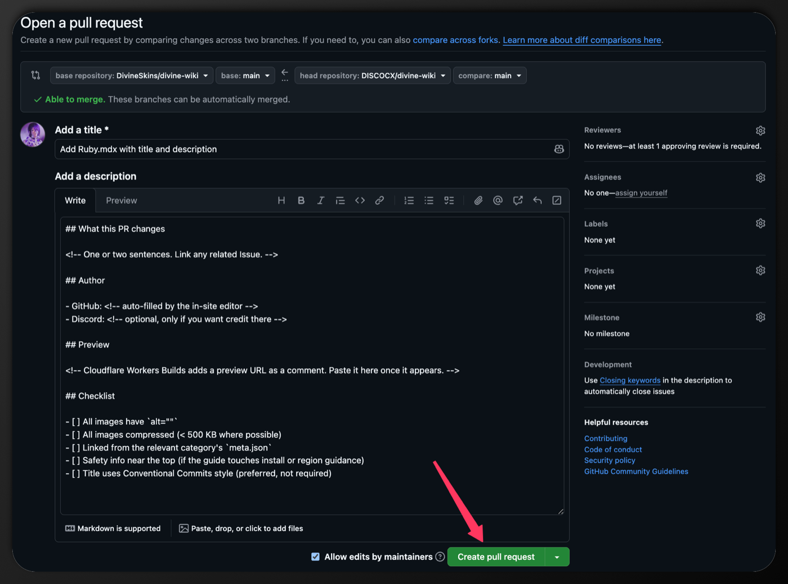Open the Closing keywords link

630,380
